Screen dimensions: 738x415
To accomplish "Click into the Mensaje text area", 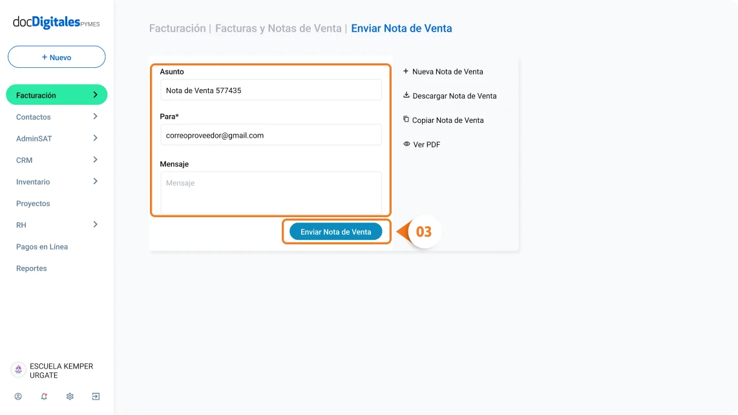I will [271, 192].
